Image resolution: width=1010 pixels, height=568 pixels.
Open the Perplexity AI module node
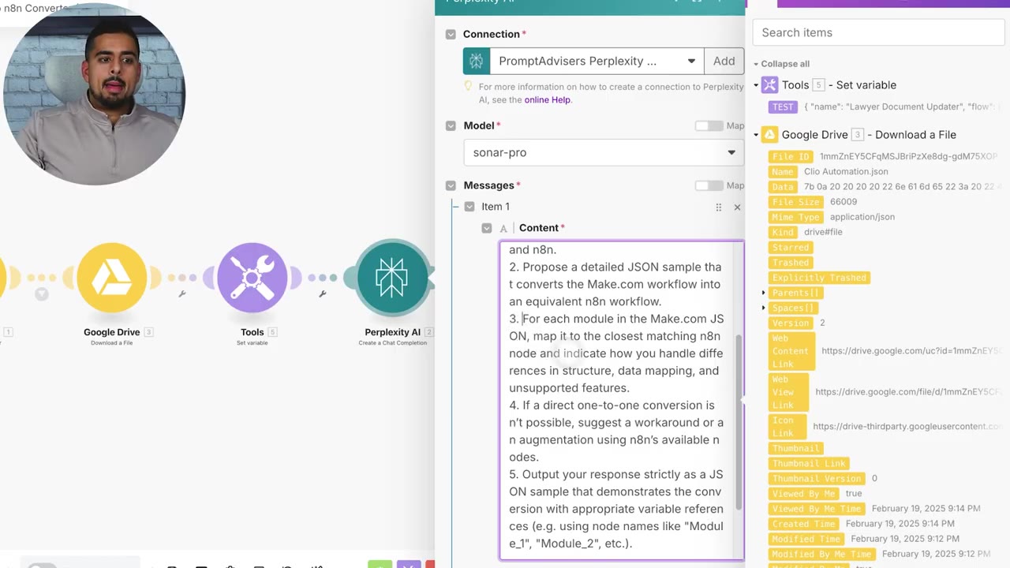[x=392, y=278]
